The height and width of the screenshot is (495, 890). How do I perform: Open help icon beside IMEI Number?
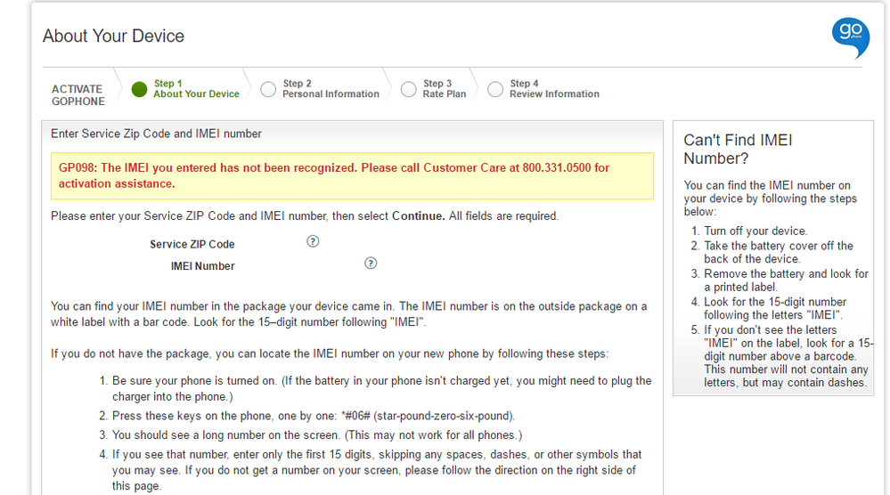(x=371, y=263)
